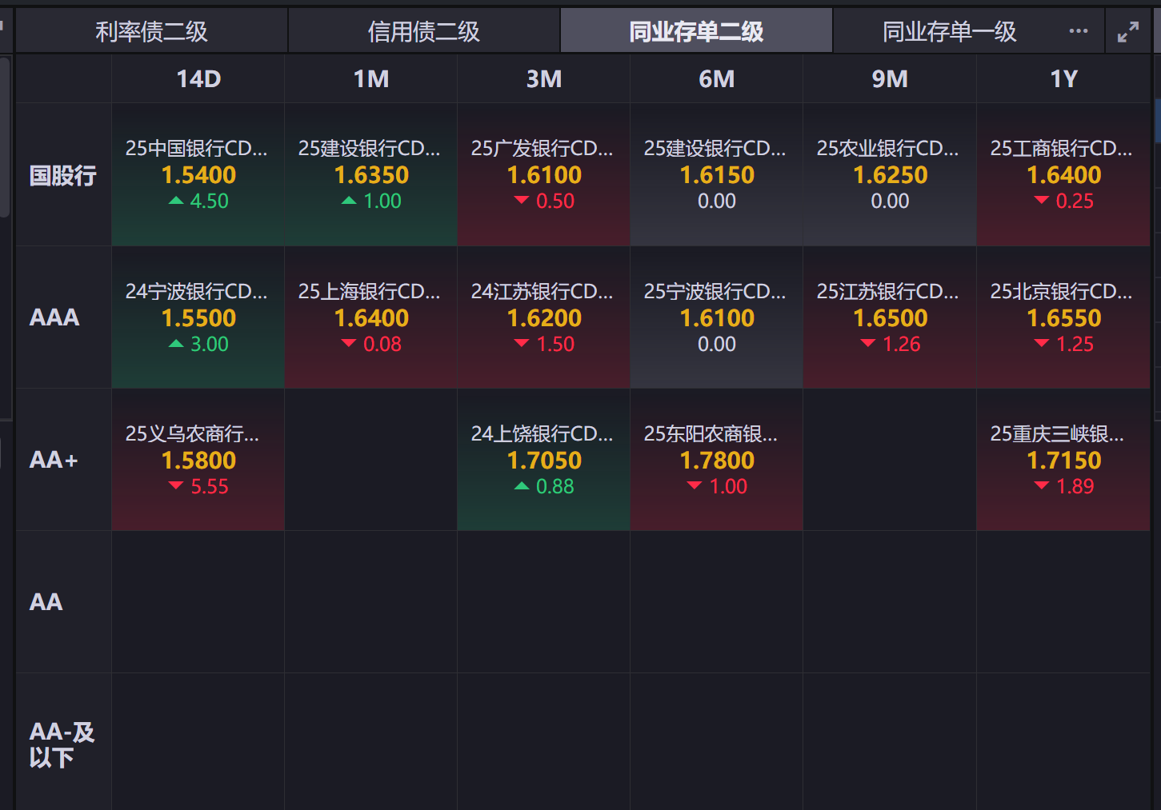The width and height of the screenshot is (1161, 810).
Task: Open 25东阳农商银 cell at 1.7800
Action: (717, 460)
